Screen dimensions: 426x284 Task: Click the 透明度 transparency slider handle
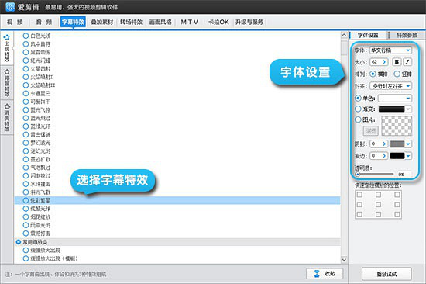[x=358, y=175]
